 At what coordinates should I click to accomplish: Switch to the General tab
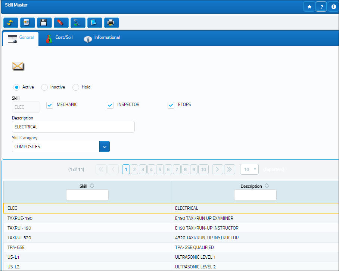coord(21,39)
